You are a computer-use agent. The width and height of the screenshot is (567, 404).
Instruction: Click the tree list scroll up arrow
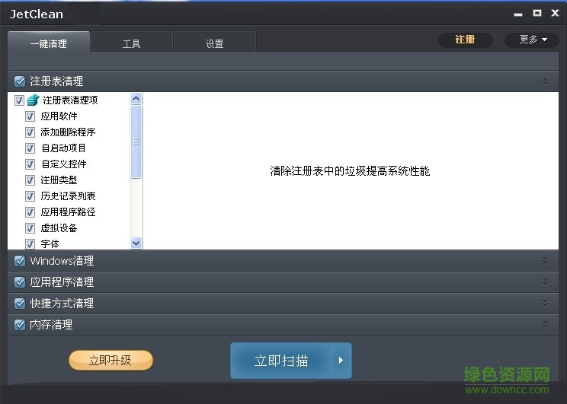136,98
